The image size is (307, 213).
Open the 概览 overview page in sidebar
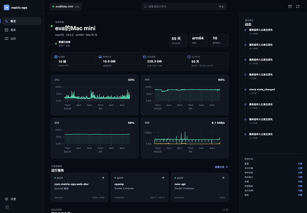pos(22,21)
